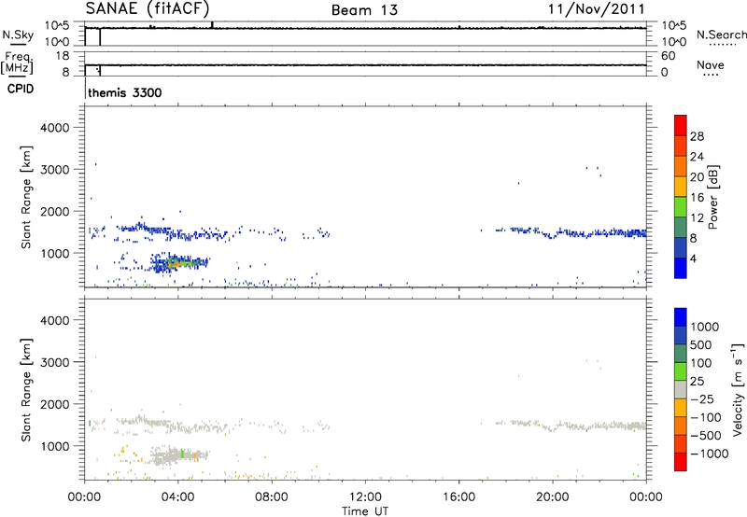
Task: Click the 'N.Sky' legend label
Action: (x=18, y=35)
